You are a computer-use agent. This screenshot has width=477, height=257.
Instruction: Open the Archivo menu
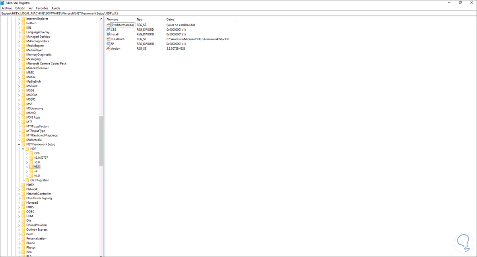7,8
